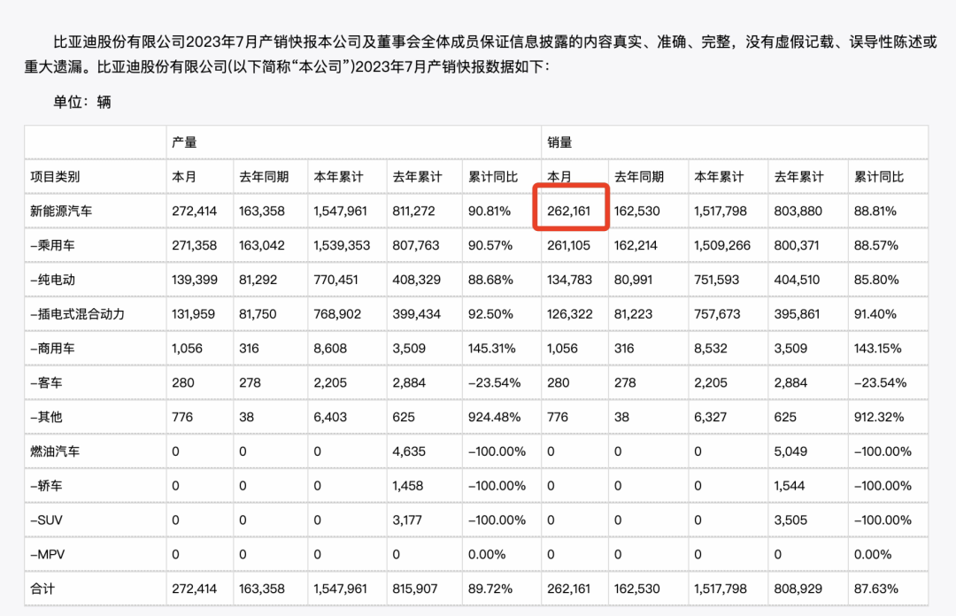Click the 4,635 cell in the 燃油汽车 row

point(409,451)
